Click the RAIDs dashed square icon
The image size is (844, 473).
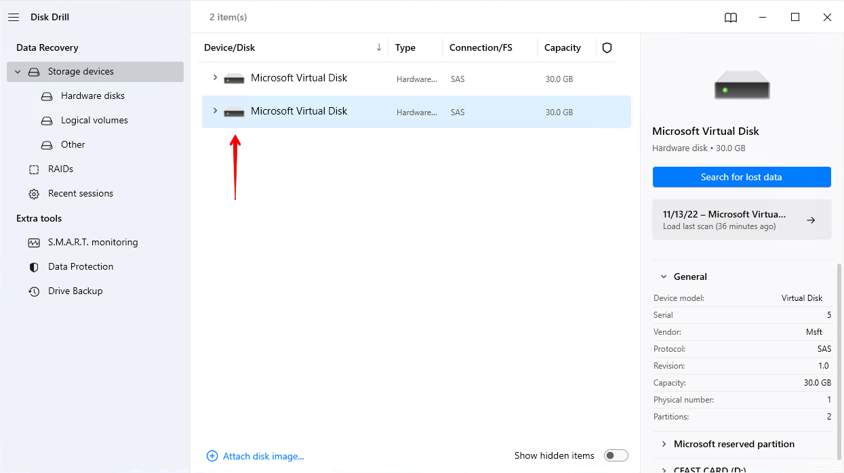pos(34,169)
